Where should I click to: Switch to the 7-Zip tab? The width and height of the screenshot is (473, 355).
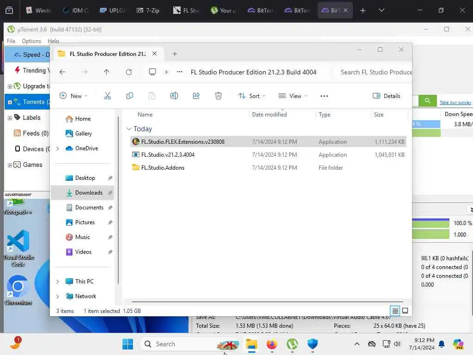coord(148,10)
